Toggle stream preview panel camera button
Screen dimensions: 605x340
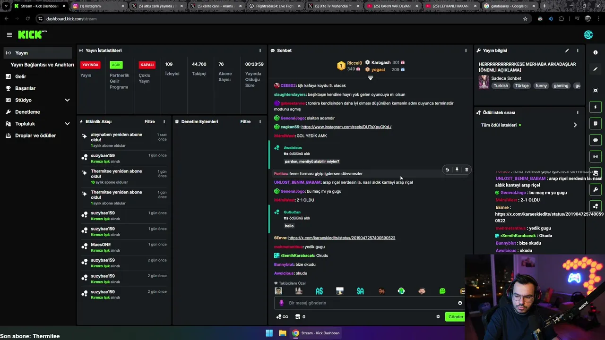[x=596, y=173]
